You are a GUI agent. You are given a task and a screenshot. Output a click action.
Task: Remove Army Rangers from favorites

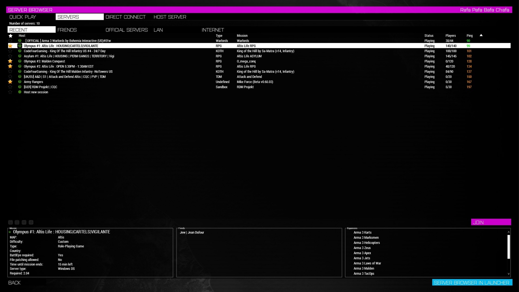click(10, 82)
